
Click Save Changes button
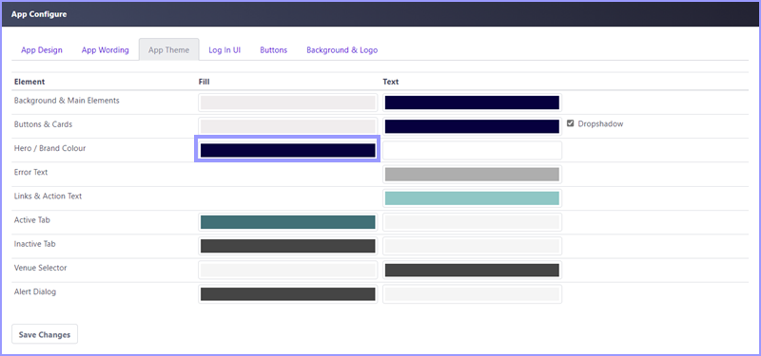pyautogui.click(x=45, y=334)
